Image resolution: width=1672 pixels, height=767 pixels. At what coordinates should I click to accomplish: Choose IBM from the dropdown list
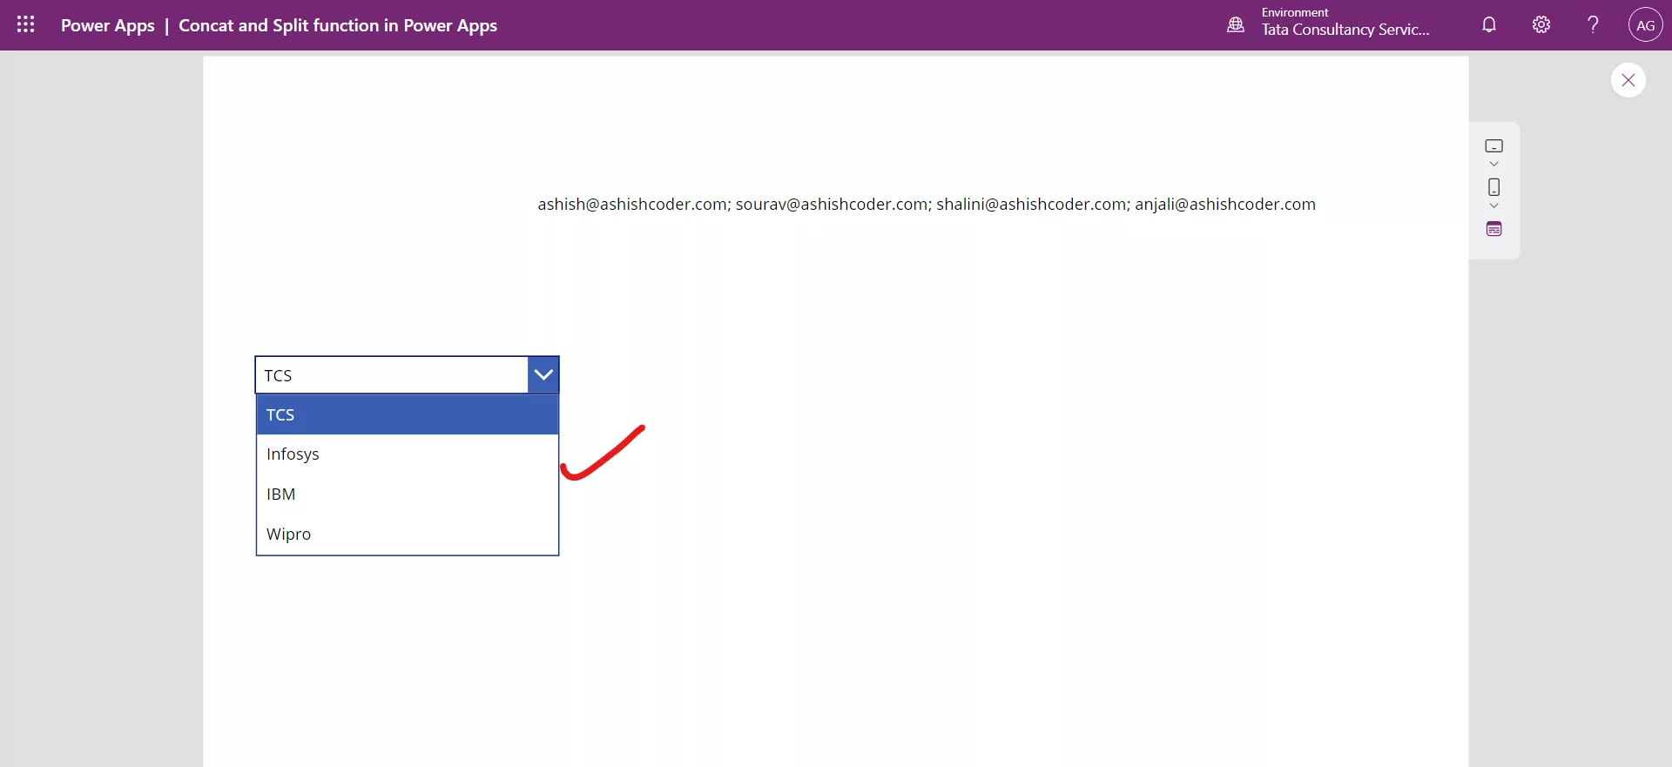click(x=408, y=495)
